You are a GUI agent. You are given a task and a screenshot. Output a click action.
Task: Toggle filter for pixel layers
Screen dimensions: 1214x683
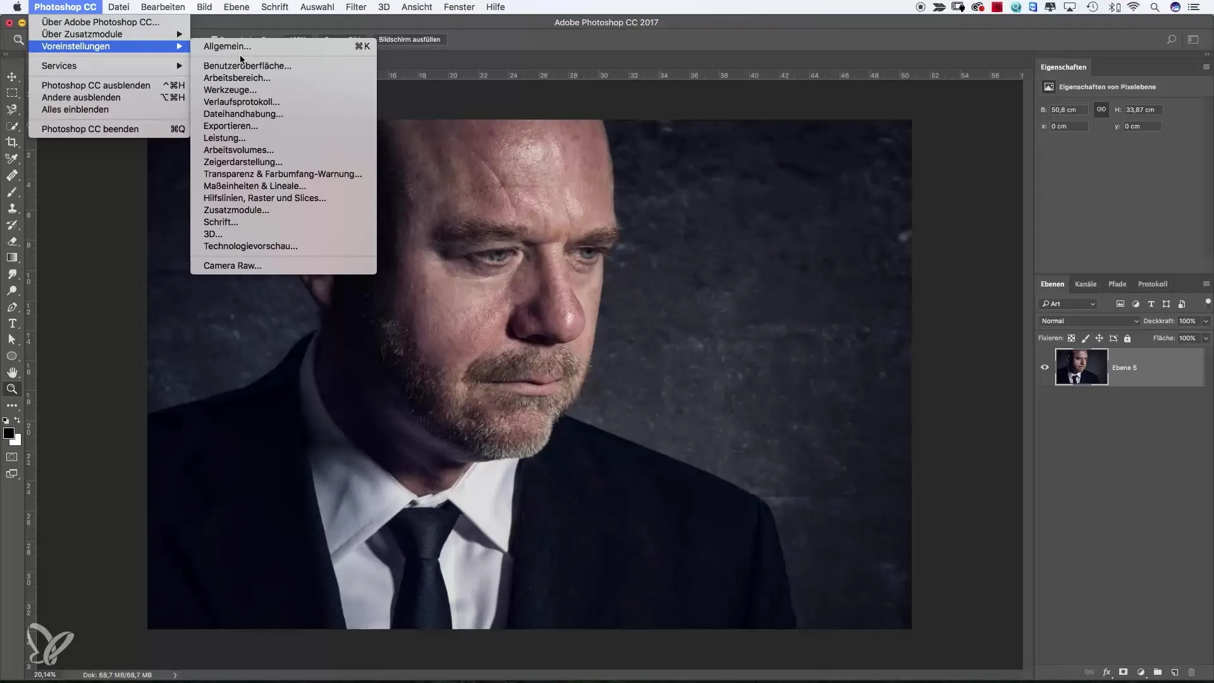[x=1120, y=304]
